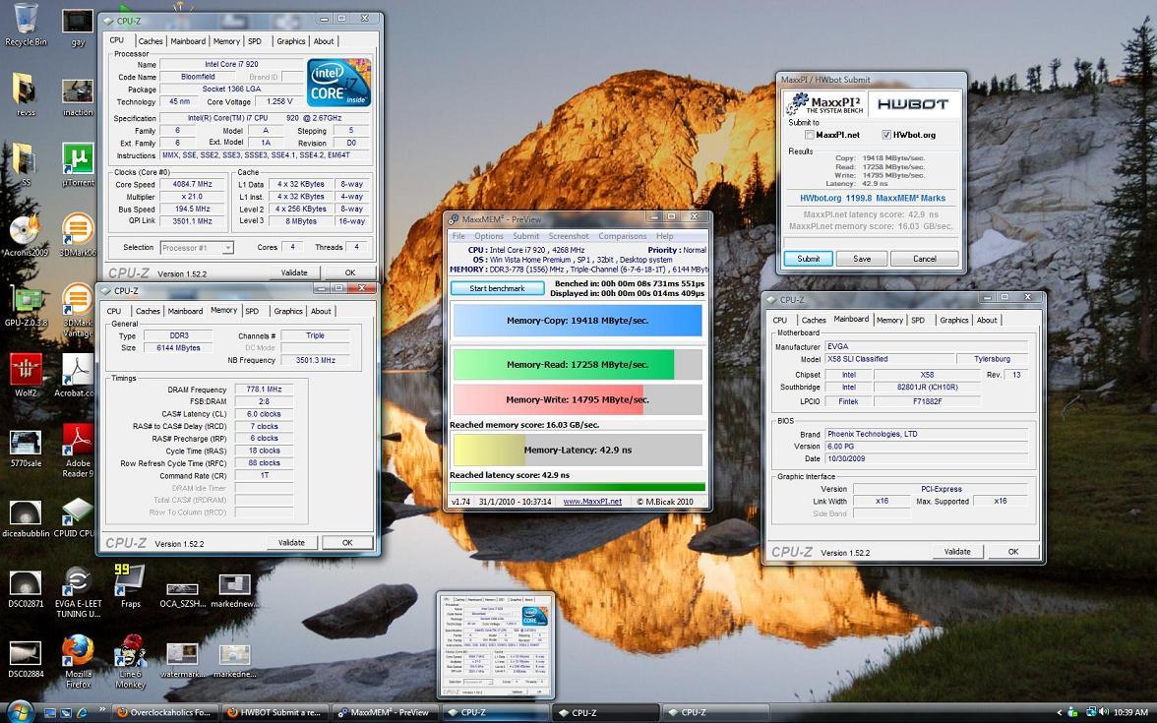Open Adobe Reader 9 from the desktop
Viewport: 1157px width, 723px height.
tap(78, 451)
